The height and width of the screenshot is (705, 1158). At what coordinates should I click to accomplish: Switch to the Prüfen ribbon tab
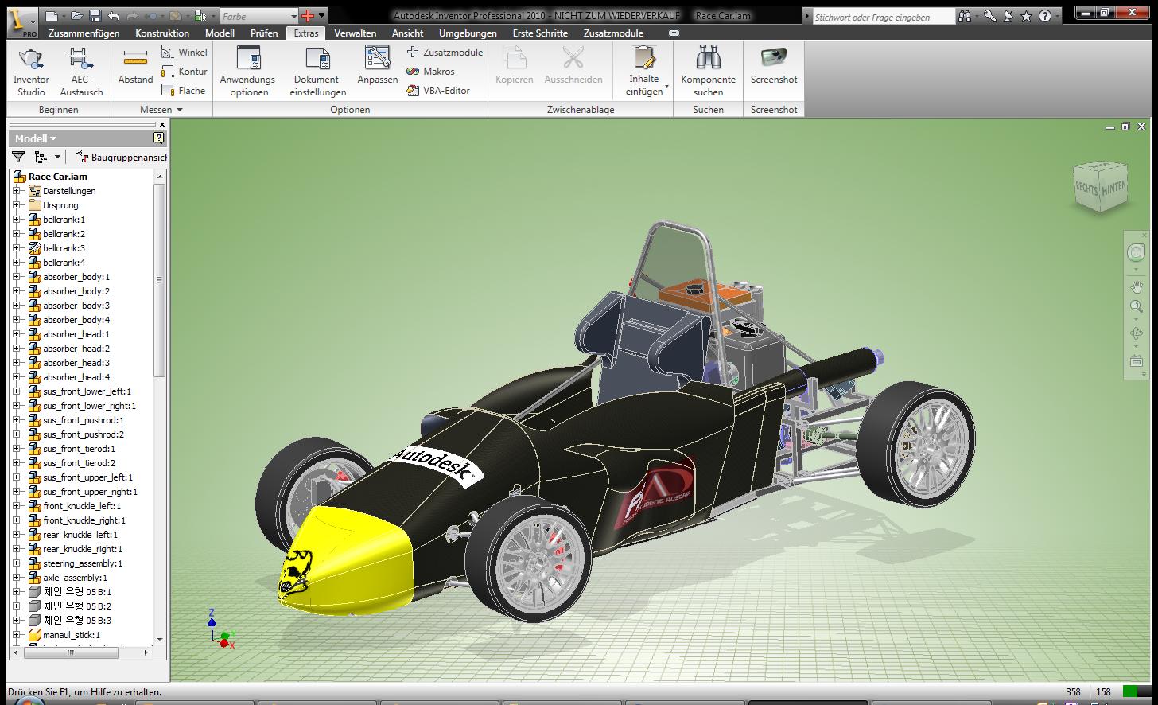[x=264, y=33]
